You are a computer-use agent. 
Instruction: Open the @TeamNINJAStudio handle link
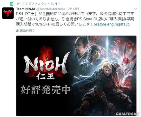pyautogui.click(x=51, y=9)
